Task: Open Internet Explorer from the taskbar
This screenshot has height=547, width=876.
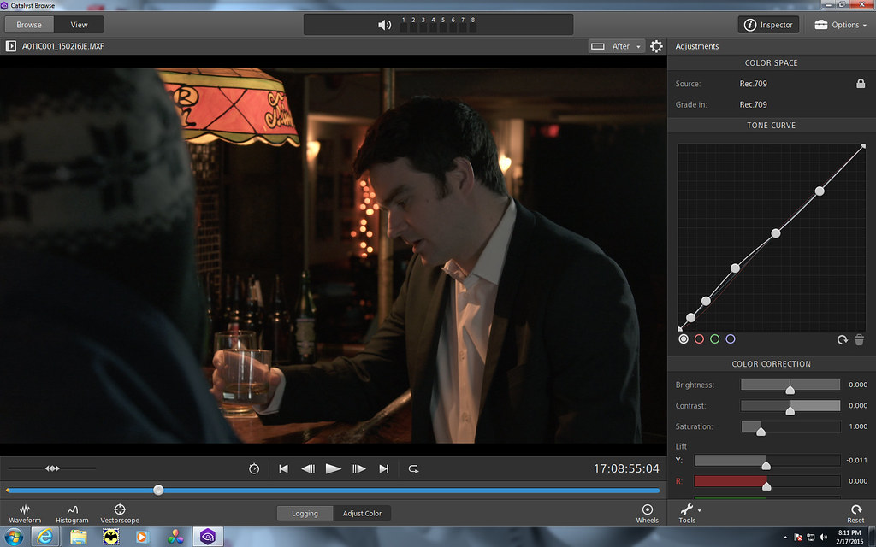Action: pos(44,537)
